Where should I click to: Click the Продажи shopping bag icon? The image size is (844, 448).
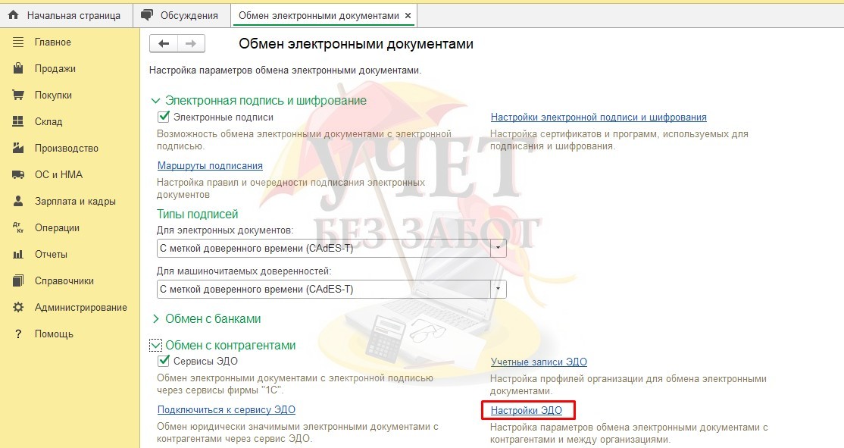18,68
